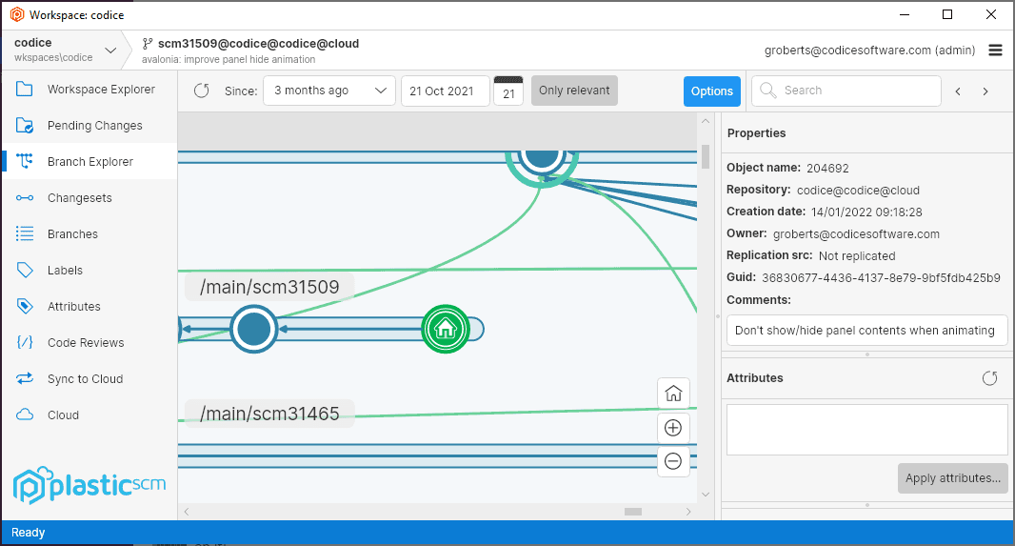Open Sync to Cloud view
The height and width of the screenshot is (546, 1015).
tap(90, 379)
